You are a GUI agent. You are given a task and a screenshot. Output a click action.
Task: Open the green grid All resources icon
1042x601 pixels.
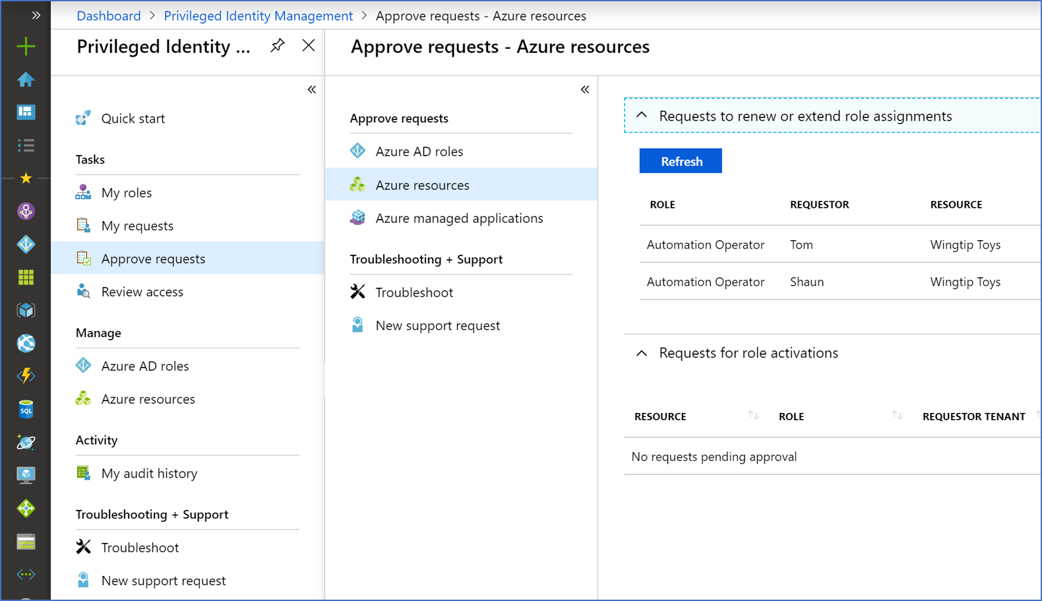[x=26, y=277]
